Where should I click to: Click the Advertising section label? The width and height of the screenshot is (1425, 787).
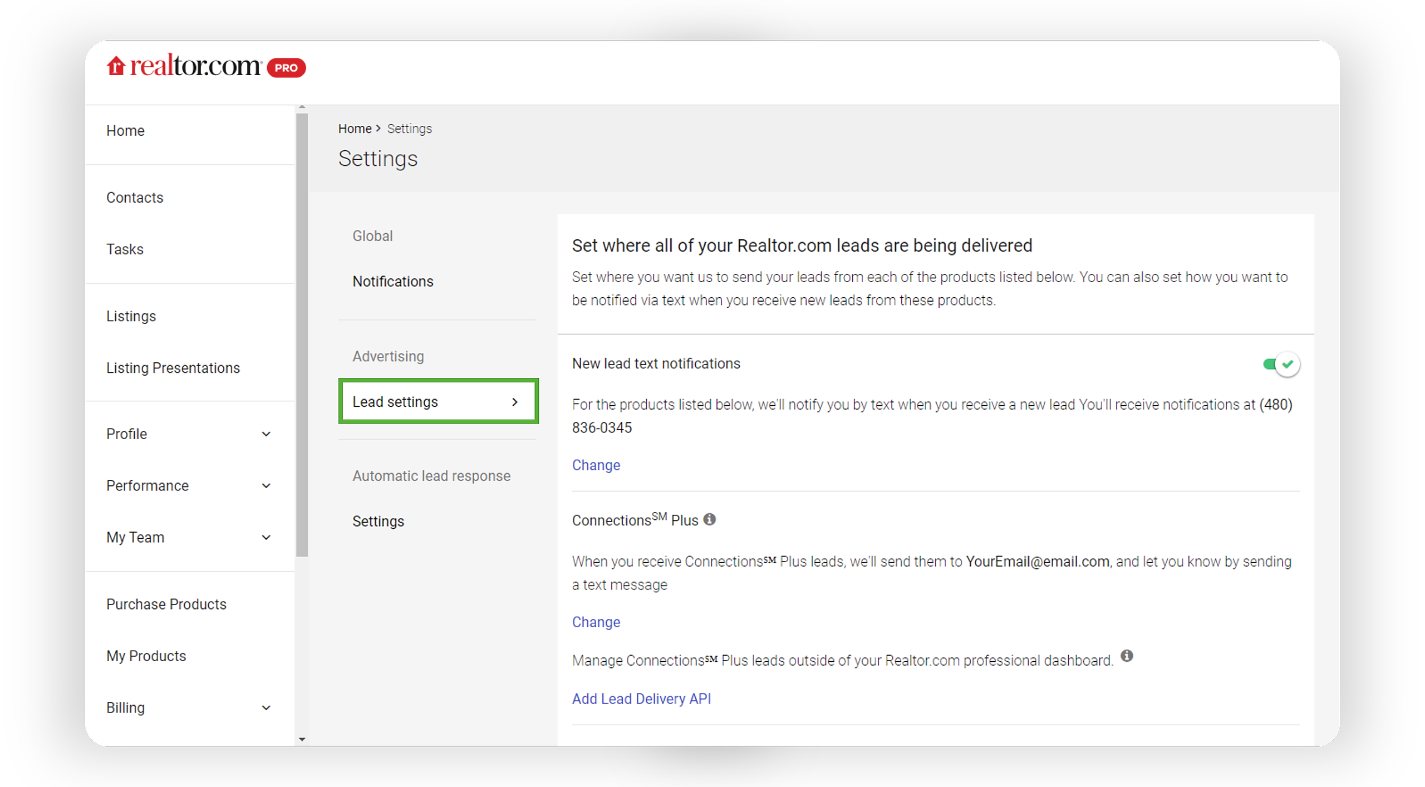coord(388,356)
